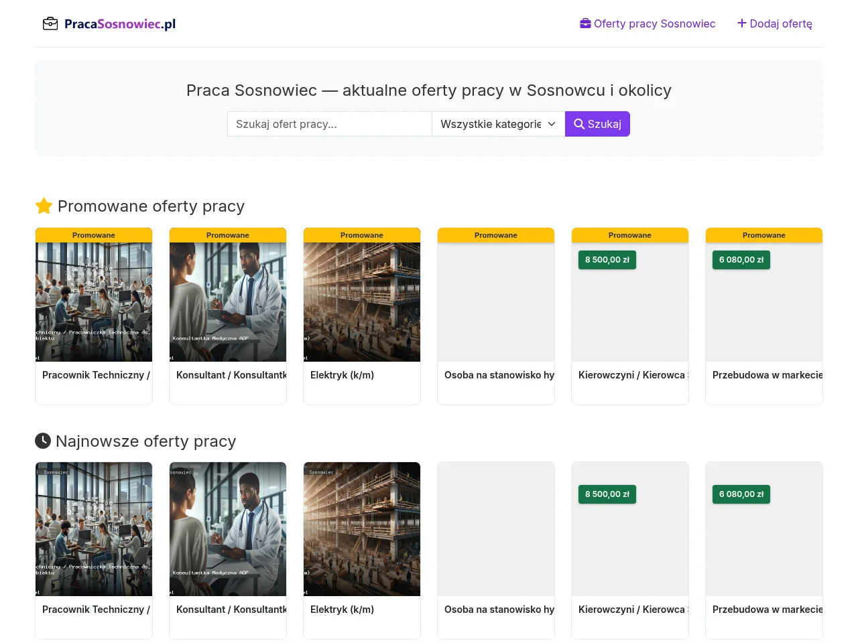The width and height of the screenshot is (858, 643).
Task: Click briefcase icon beside Oferty pracy Sosnowiec
Action: pyautogui.click(x=585, y=23)
